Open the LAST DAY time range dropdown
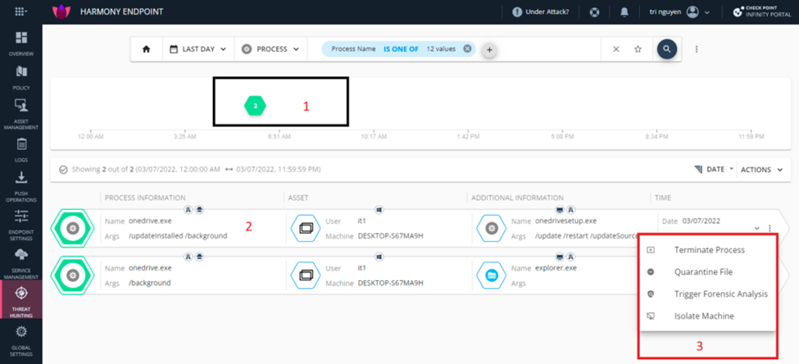Screen dimensions: 799x364 [197, 49]
